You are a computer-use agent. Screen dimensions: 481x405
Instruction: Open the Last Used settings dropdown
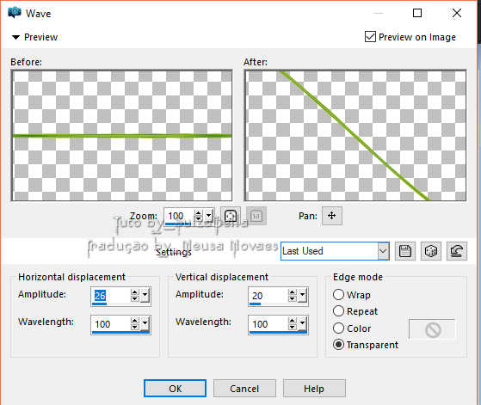pos(383,251)
